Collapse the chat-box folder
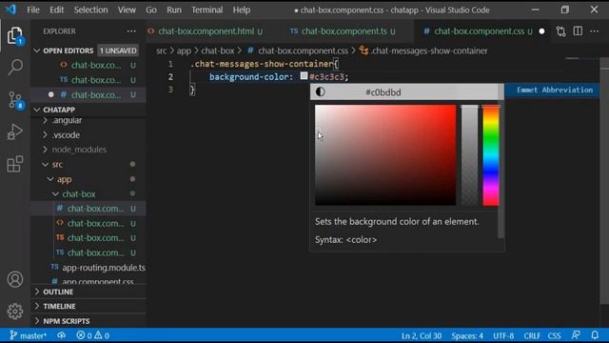Image resolution: width=609 pixels, height=343 pixels. [x=79, y=193]
